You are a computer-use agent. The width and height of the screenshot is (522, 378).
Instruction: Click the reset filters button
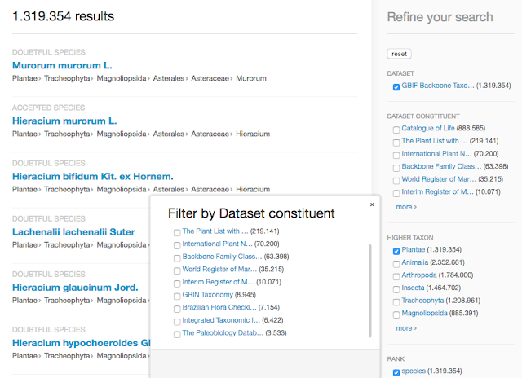click(399, 55)
